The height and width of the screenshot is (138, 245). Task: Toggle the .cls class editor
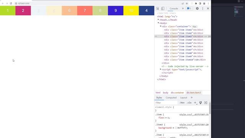189,103
